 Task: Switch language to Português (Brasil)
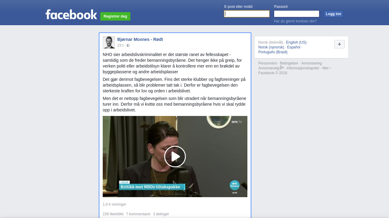(x=273, y=52)
